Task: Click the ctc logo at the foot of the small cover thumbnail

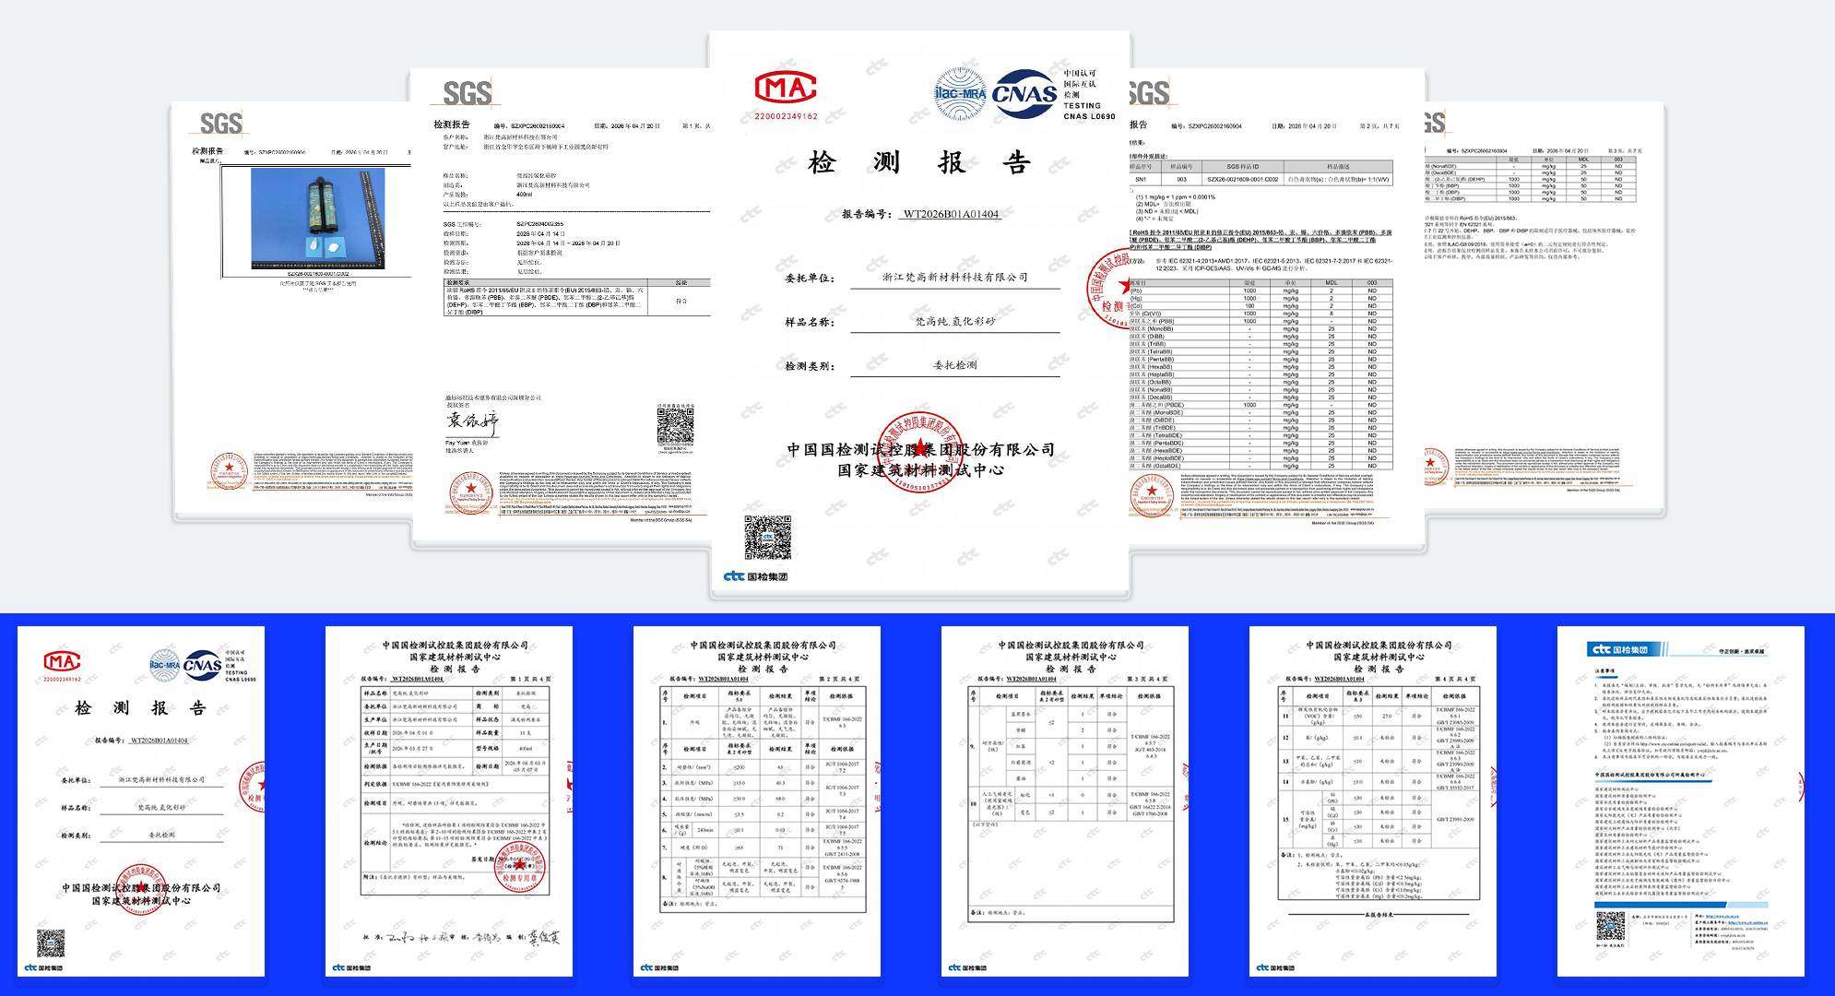Action: click(43, 967)
